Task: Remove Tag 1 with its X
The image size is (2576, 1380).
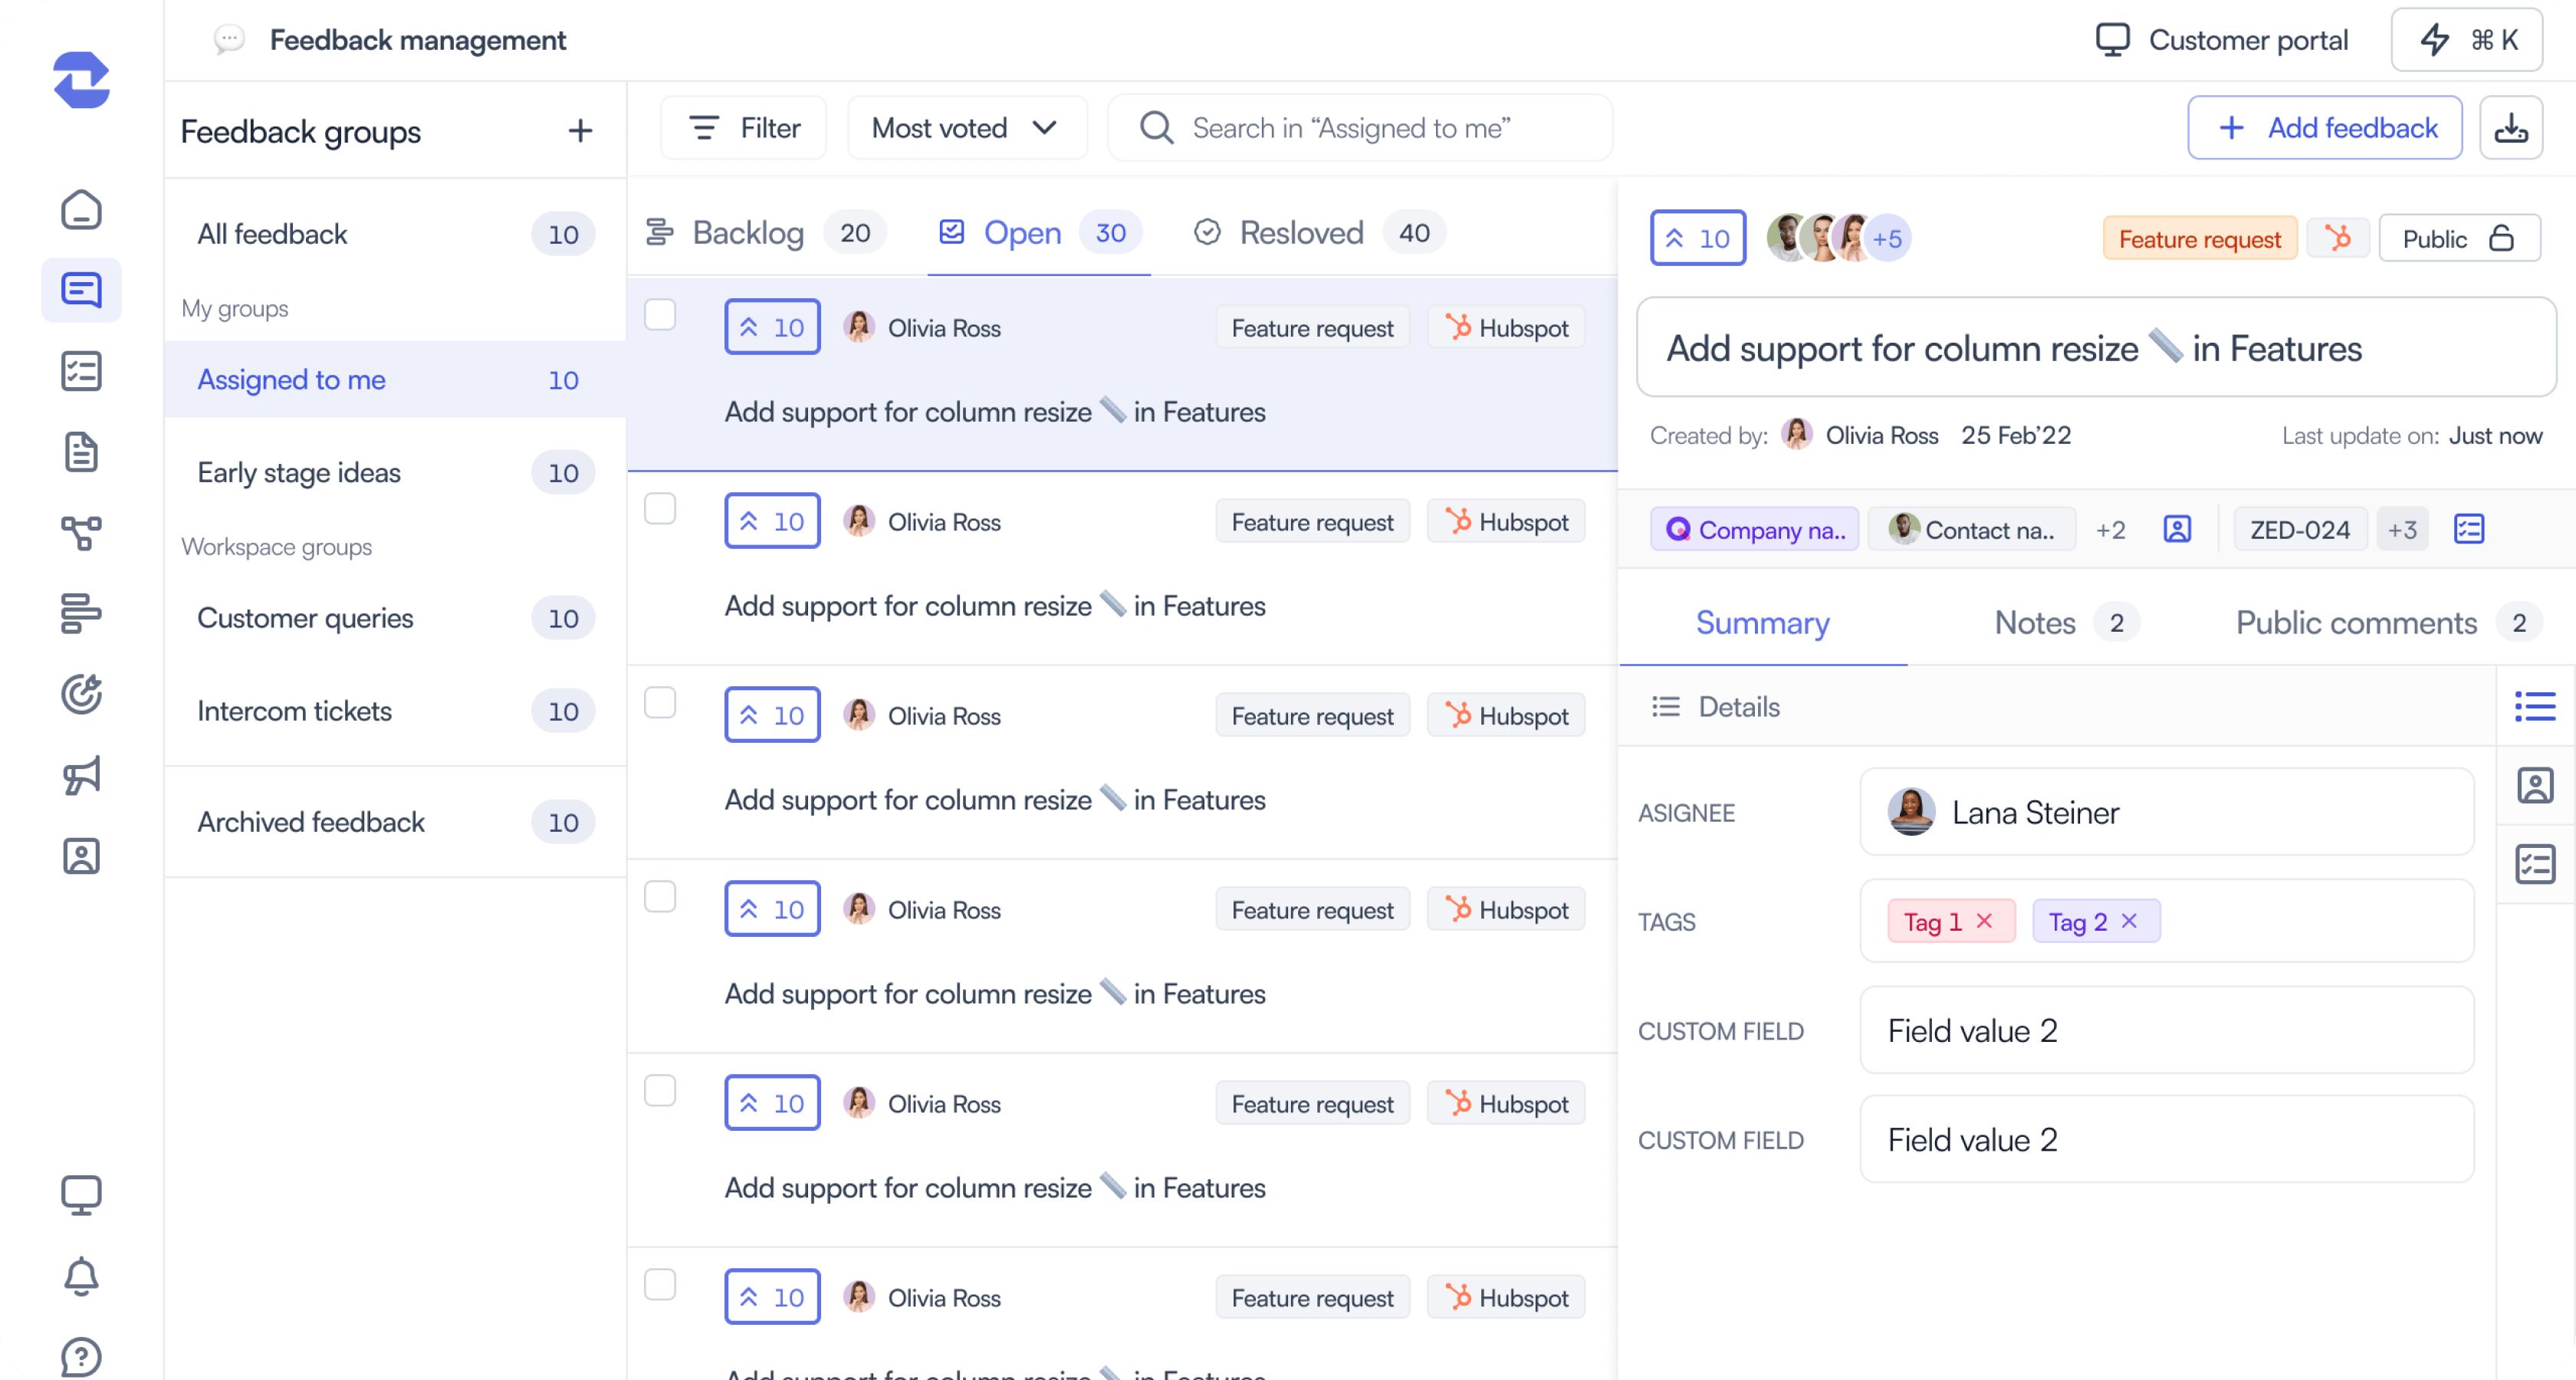Action: pos(1985,921)
